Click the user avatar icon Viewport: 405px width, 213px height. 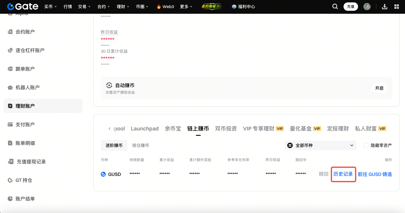367,7
